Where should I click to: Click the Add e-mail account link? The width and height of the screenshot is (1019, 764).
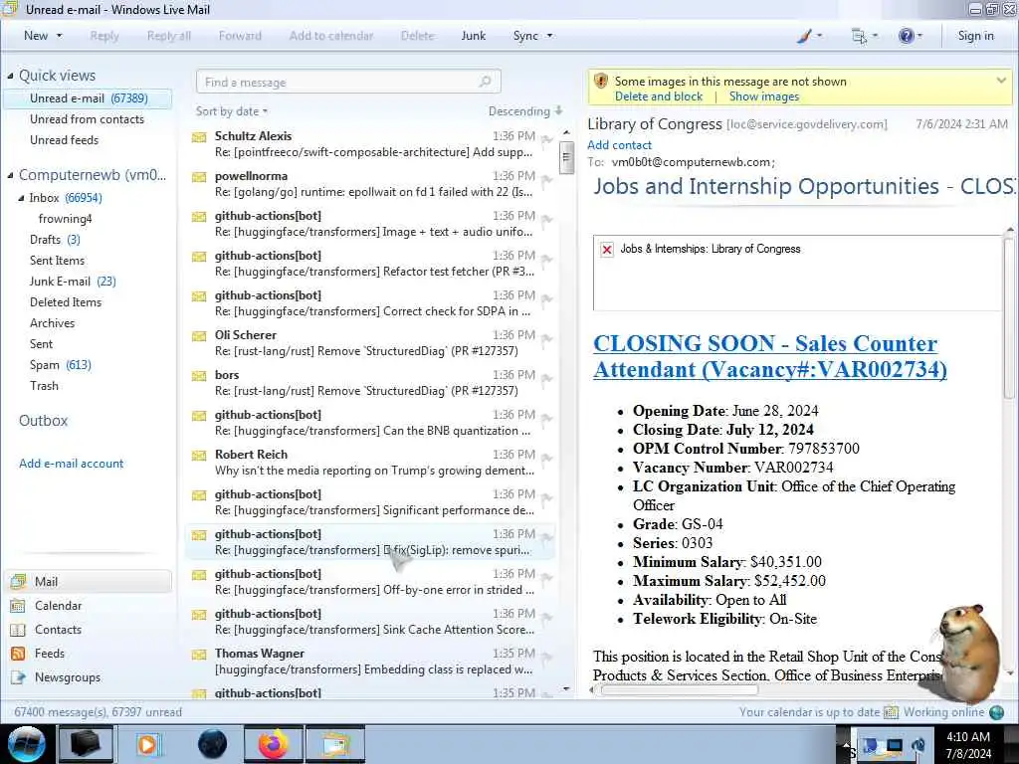(x=71, y=464)
